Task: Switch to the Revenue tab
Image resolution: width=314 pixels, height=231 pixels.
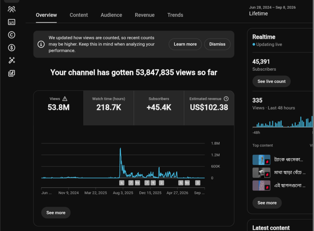Action: 144,15
